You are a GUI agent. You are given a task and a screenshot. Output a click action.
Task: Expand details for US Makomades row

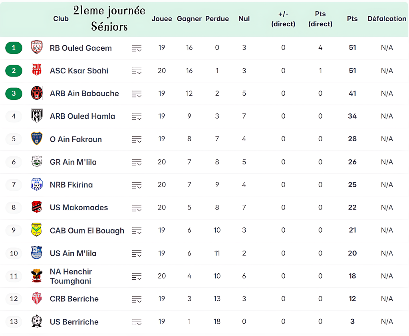point(137,208)
